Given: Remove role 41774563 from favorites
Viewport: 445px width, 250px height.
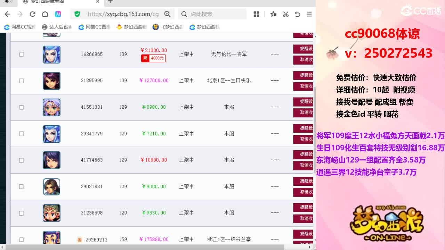Looking at the screenshot, I should tap(303, 165).
